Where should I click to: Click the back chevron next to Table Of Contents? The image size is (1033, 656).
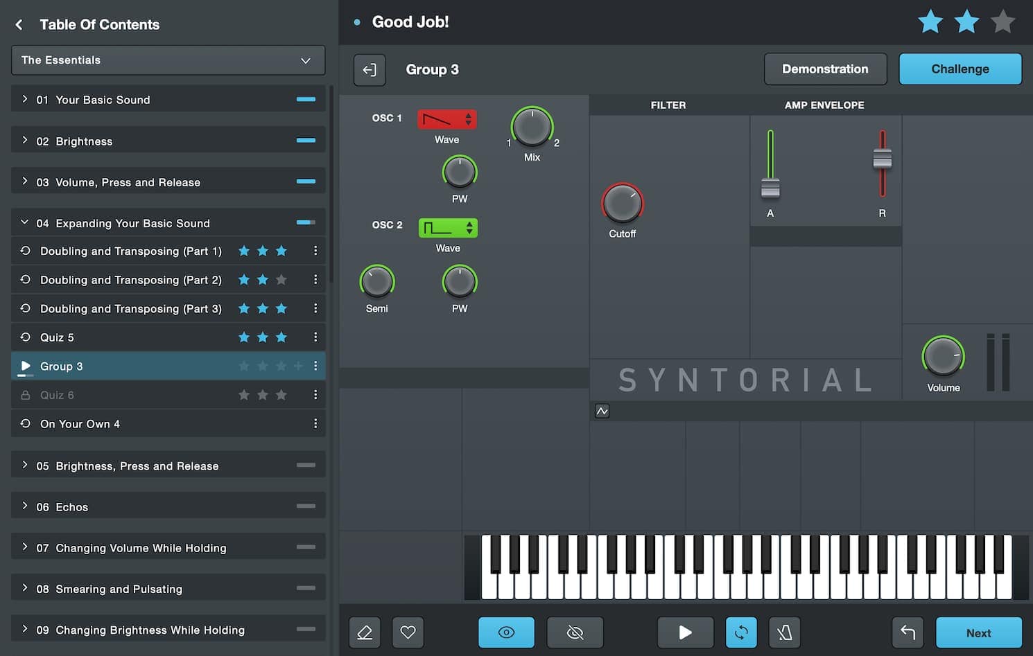point(19,24)
